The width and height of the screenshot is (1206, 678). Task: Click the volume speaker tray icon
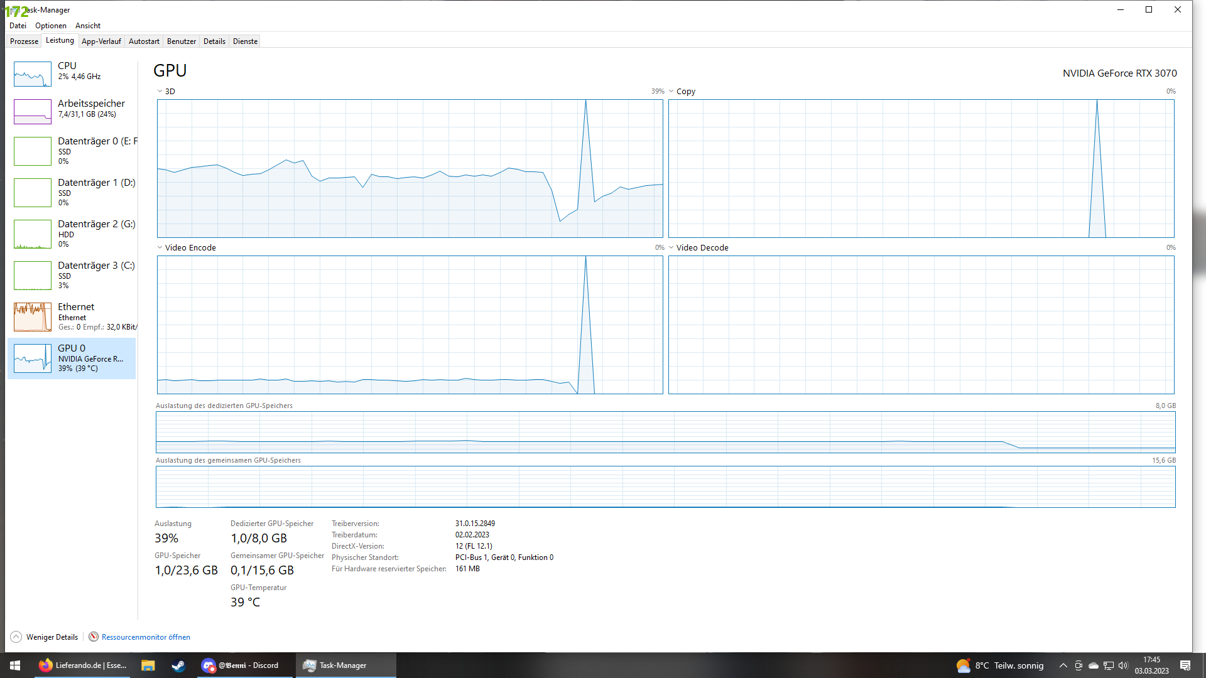(x=1123, y=665)
